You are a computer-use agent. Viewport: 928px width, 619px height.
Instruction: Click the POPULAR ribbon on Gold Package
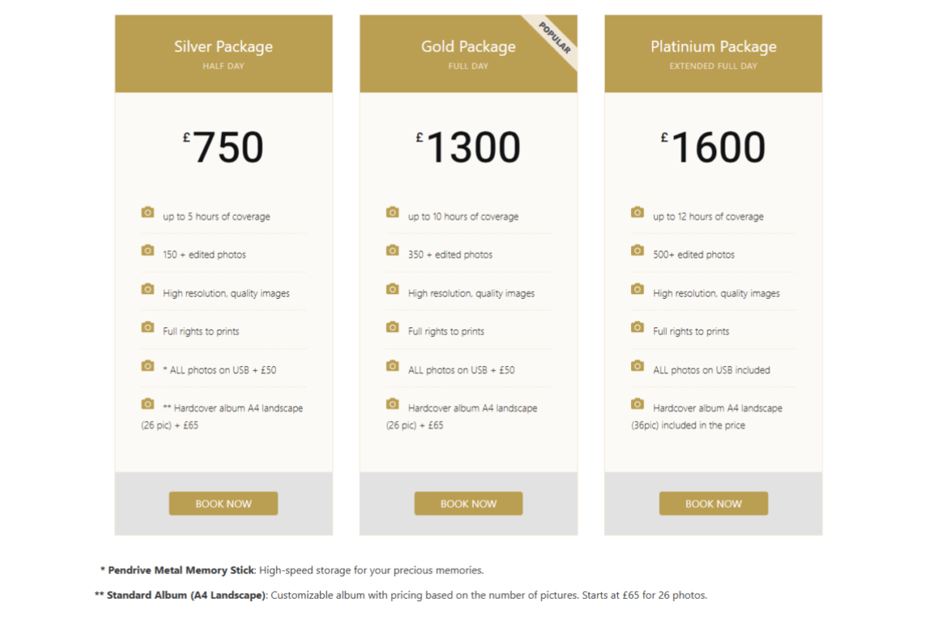tap(555, 37)
